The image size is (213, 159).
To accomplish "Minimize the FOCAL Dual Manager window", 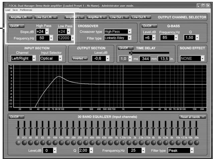I will [199, 6].
